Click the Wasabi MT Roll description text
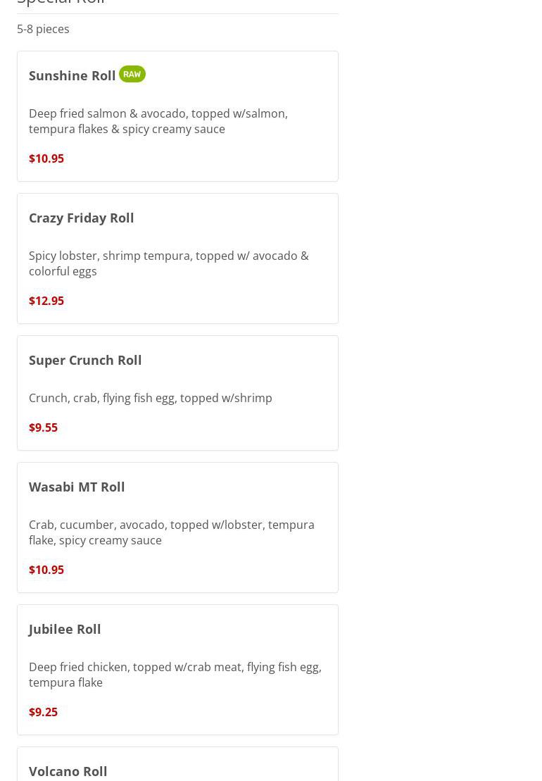This screenshot has height=781, width=542. [x=172, y=532]
